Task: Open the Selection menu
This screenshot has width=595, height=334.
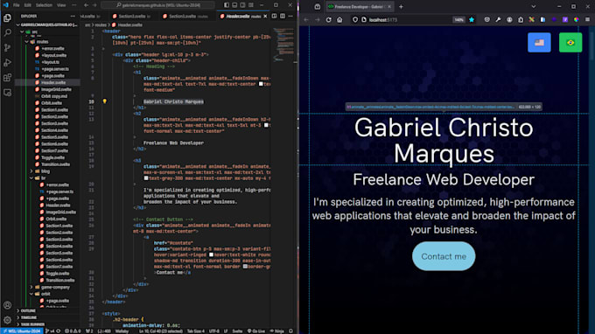Action: [x=44, y=5]
